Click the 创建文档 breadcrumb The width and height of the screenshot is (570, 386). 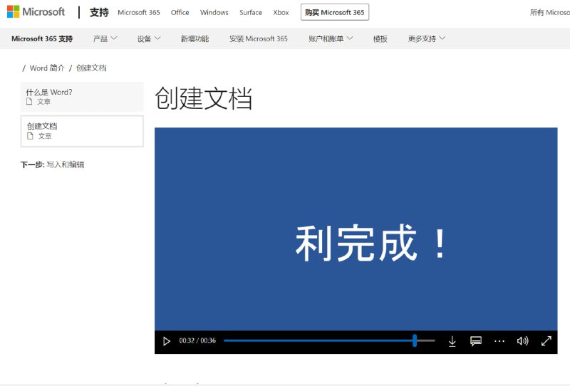(91, 68)
